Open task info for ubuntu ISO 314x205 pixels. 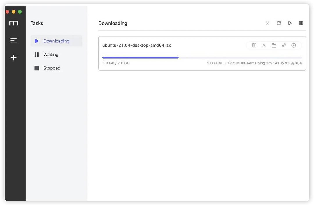pyautogui.click(x=294, y=45)
